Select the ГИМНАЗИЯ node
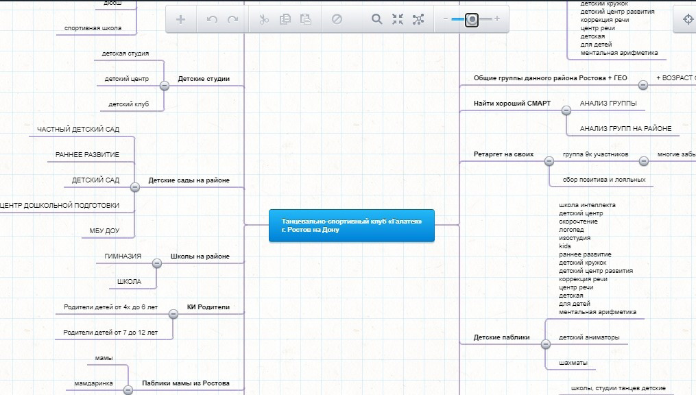 coord(123,256)
